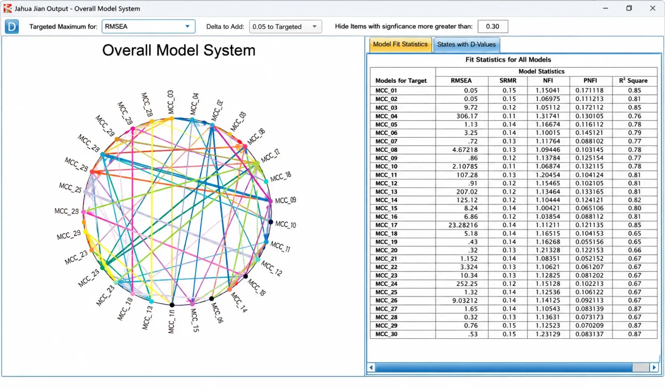Viewport: 665px width, 389px height.
Task: Click the PNFI column header
Action: click(x=590, y=81)
